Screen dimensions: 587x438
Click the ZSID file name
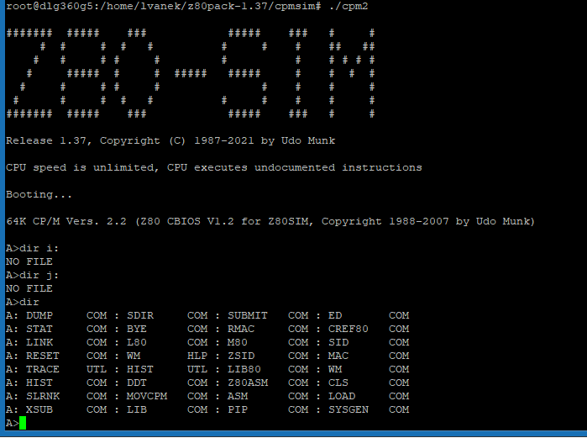pos(241,356)
